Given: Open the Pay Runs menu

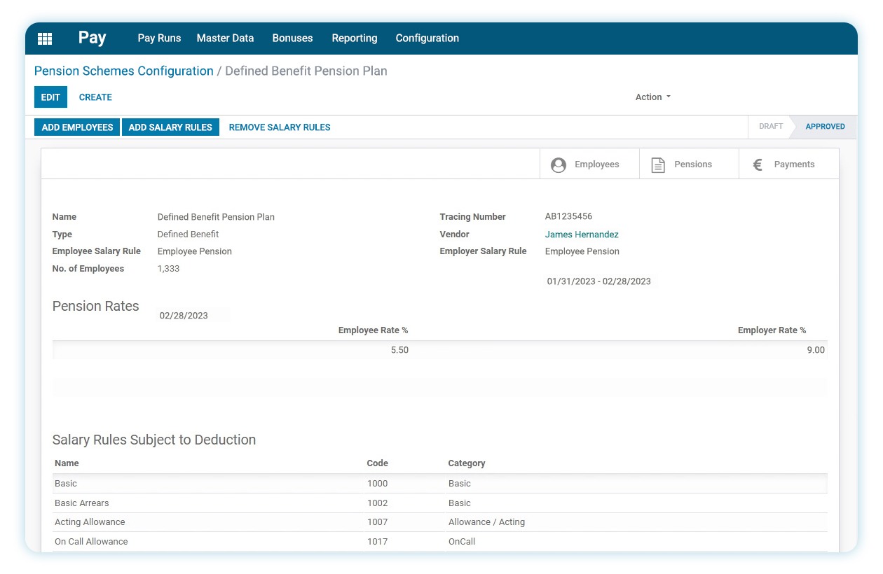Looking at the screenshot, I should (159, 38).
